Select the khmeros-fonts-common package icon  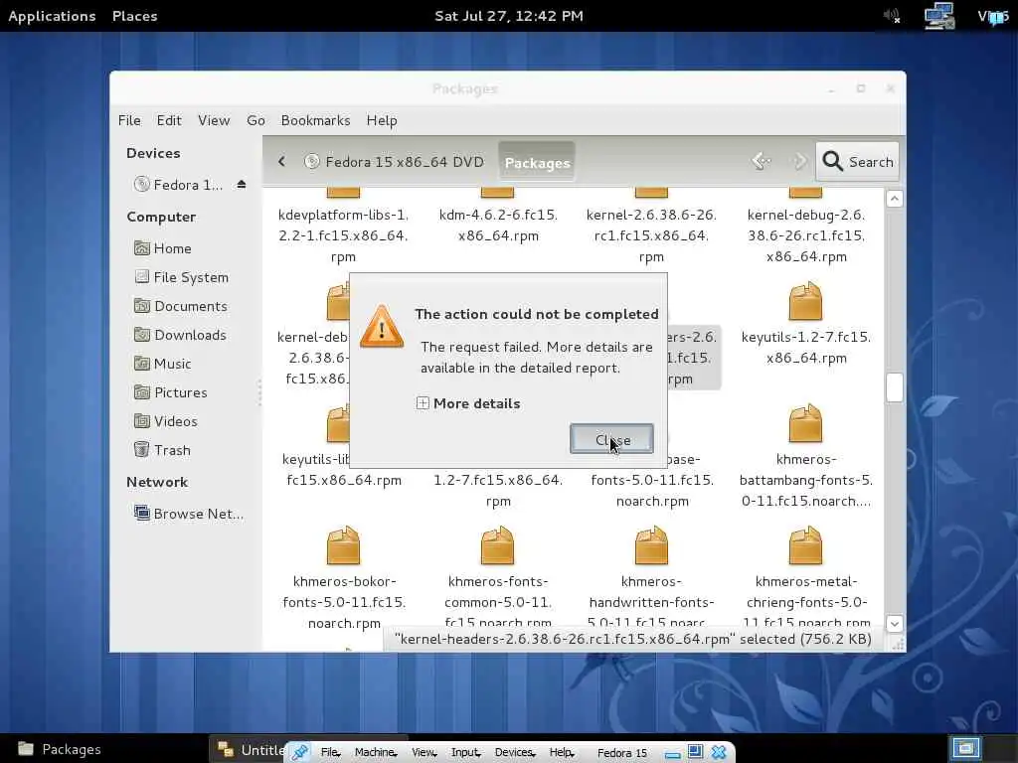pyautogui.click(x=497, y=545)
